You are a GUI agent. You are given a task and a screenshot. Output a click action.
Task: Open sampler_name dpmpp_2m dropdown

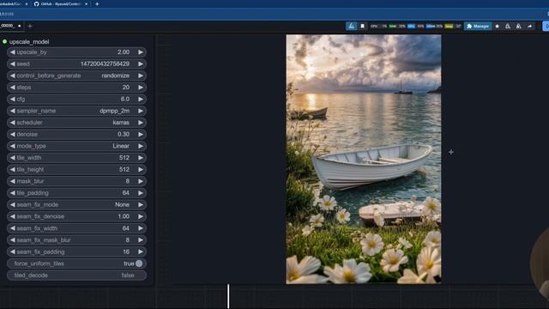point(76,111)
